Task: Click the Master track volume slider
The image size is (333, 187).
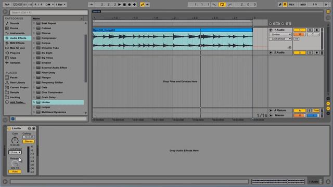Action: click(x=300, y=115)
